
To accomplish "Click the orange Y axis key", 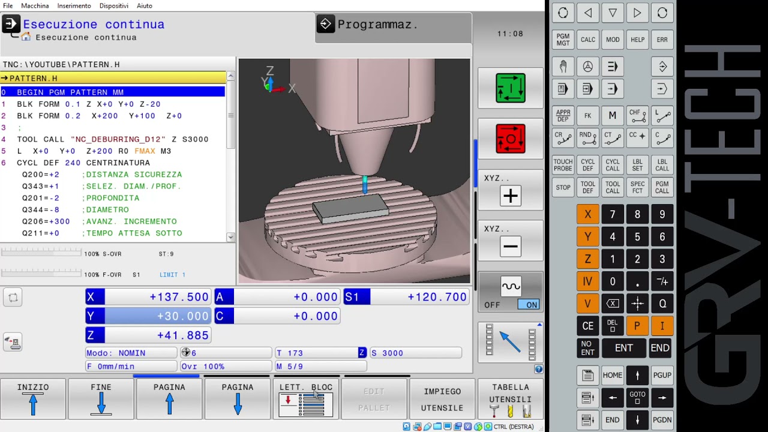I will tap(588, 236).
